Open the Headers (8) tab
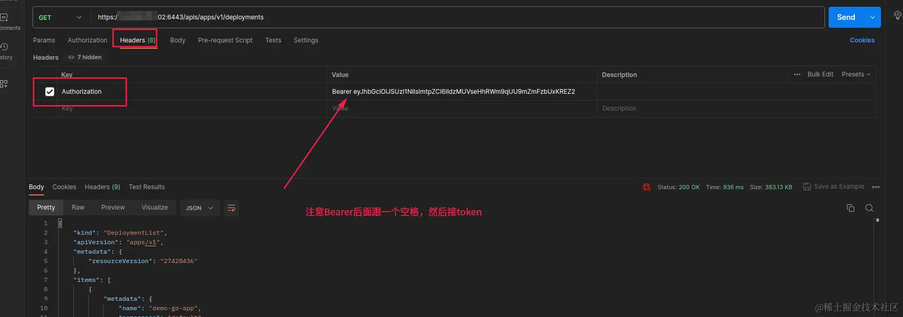903x317 pixels. (x=137, y=40)
